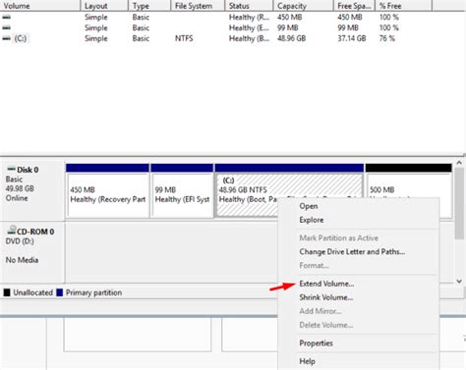Select the 450 MB Recovery partition block

[x=107, y=190]
